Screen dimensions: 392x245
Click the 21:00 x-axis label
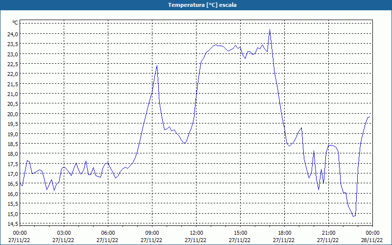click(x=328, y=233)
